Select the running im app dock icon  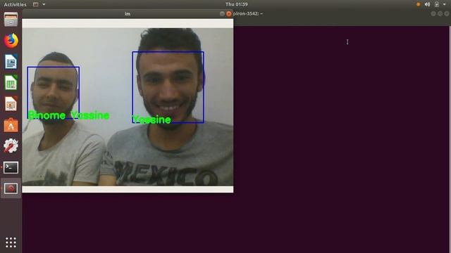(x=11, y=188)
